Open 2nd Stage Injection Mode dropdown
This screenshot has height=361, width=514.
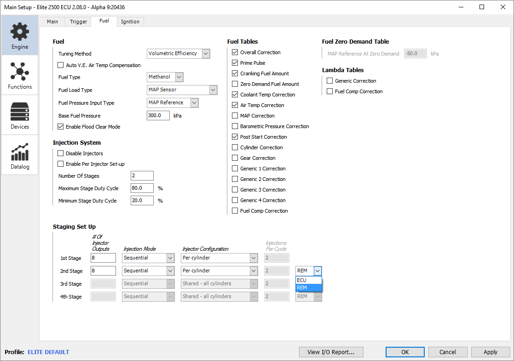(x=148, y=271)
